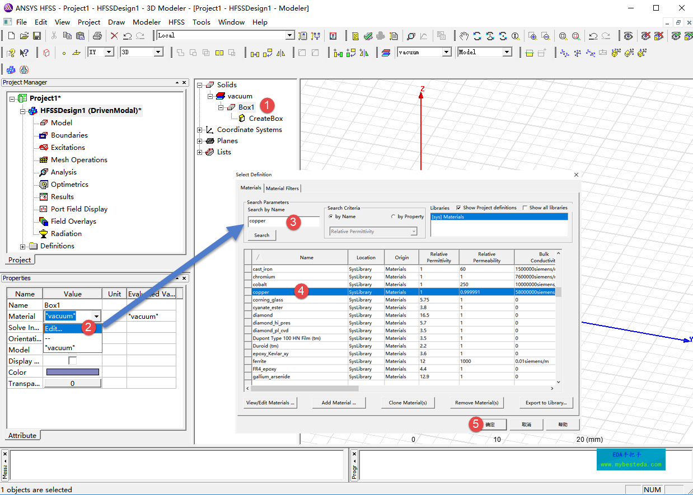This screenshot has width=693, height=495.
Task: Enable the Show all libraries checkbox
Action: click(525, 208)
